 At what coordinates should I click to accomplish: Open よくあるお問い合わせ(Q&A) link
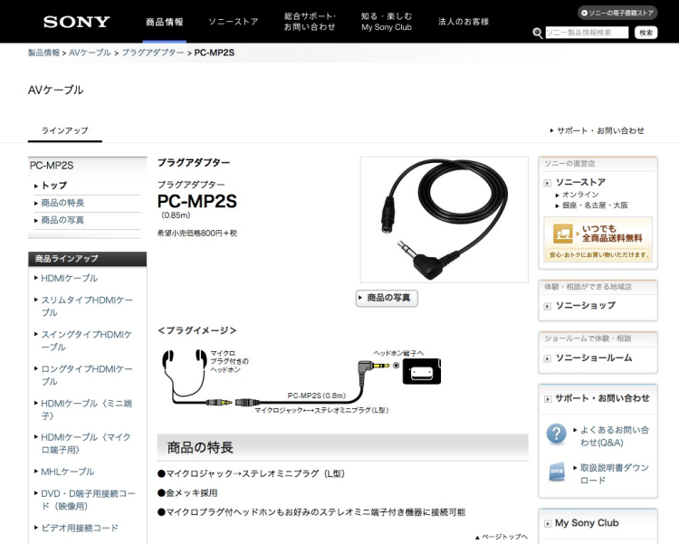(614, 436)
